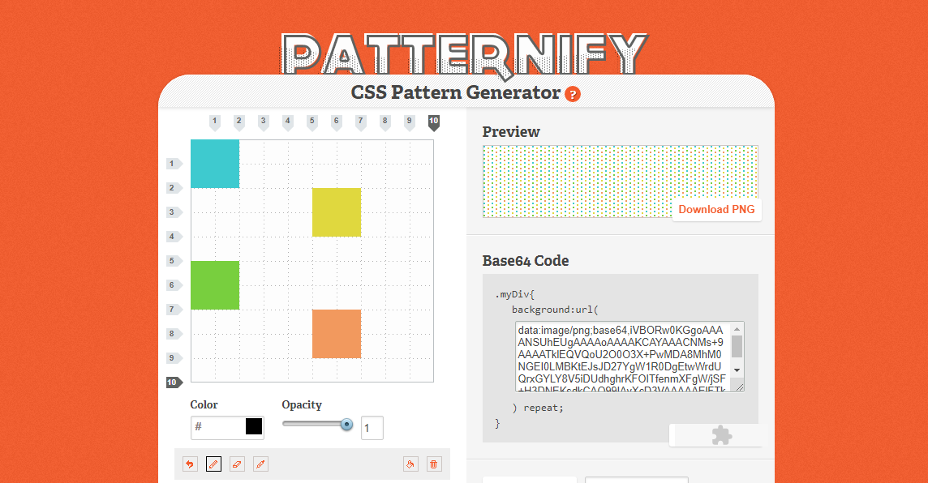Click the cyan square on the grid
The height and width of the screenshot is (483, 928).
[215, 164]
